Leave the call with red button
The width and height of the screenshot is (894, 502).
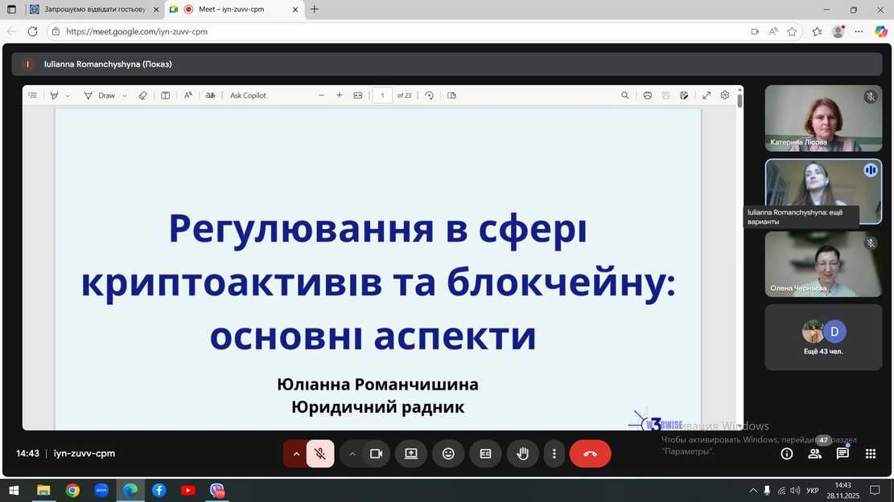pos(590,454)
